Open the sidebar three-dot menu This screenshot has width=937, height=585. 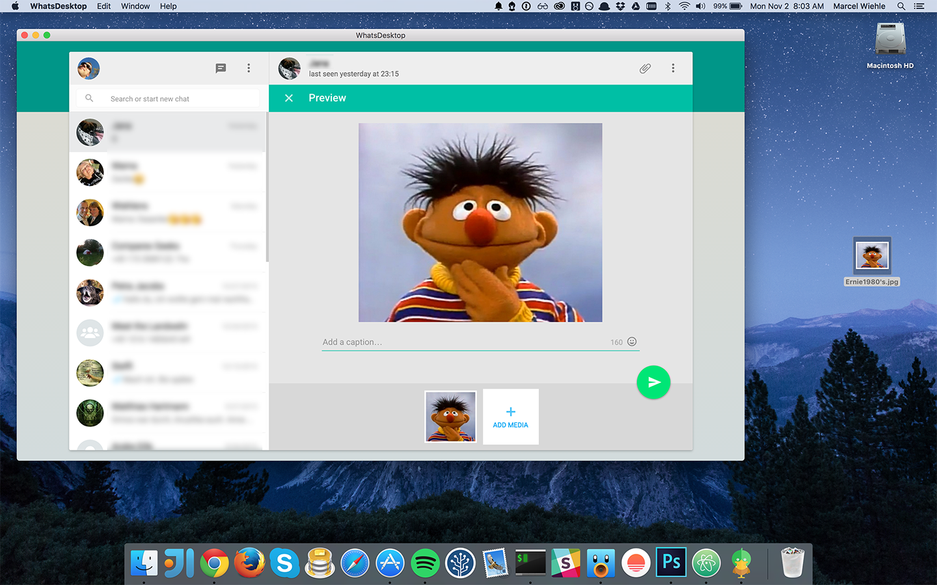(x=249, y=68)
